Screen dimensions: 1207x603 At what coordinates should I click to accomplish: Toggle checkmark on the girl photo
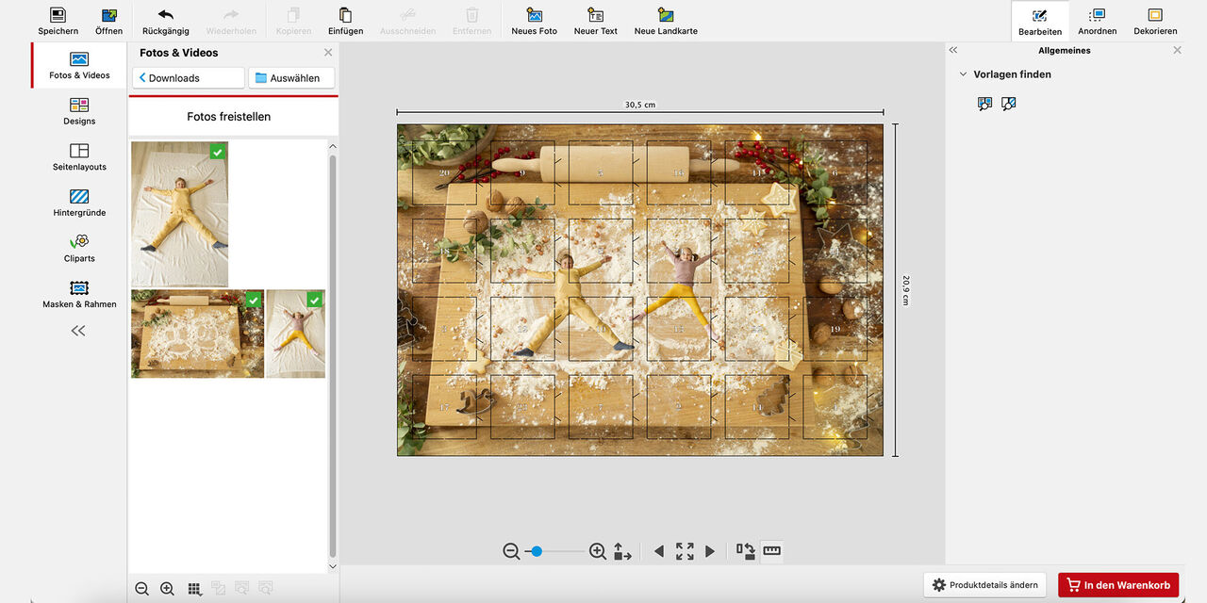(x=315, y=300)
